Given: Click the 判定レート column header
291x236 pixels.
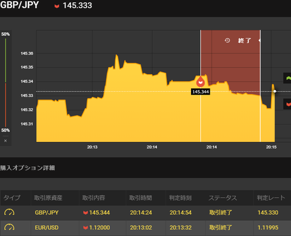Looking at the screenshot, I should click(x=271, y=198).
